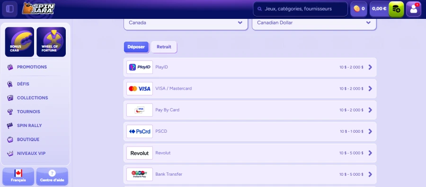Open the Tournois menu item

pyautogui.click(x=28, y=111)
